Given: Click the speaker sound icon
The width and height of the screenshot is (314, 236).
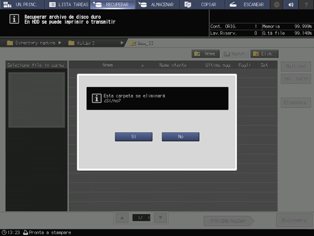Looking at the screenshot, I should [x=291, y=4].
